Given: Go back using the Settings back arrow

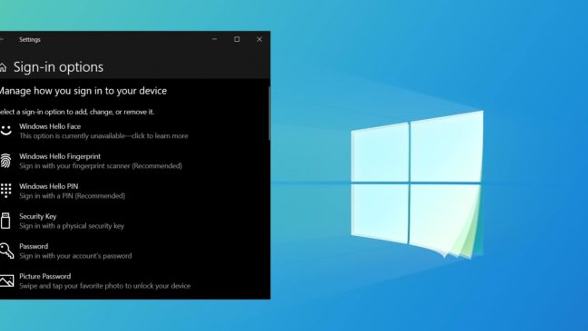Looking at the screenshot, I should point(1,39).
